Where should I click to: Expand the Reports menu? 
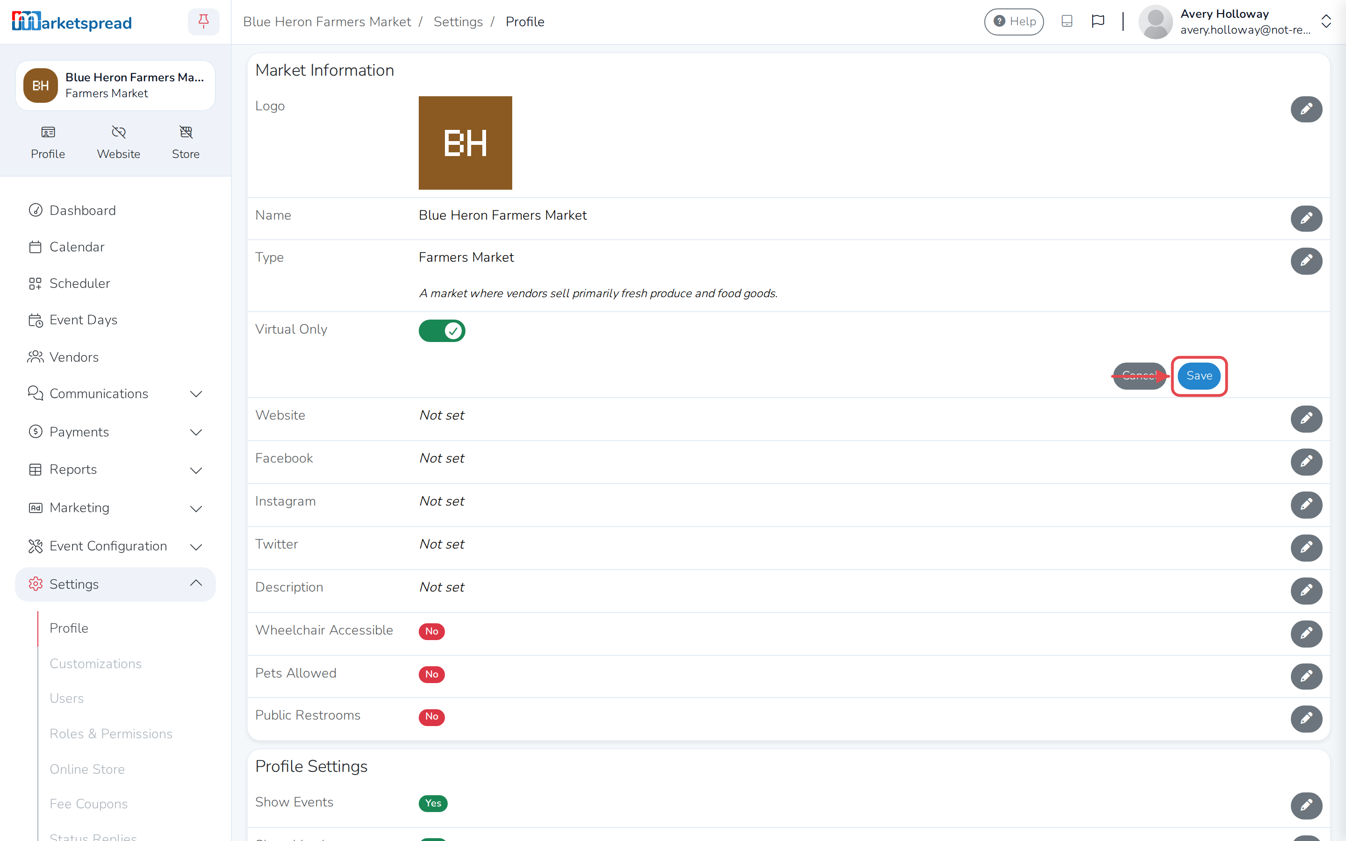click(115, 470)
